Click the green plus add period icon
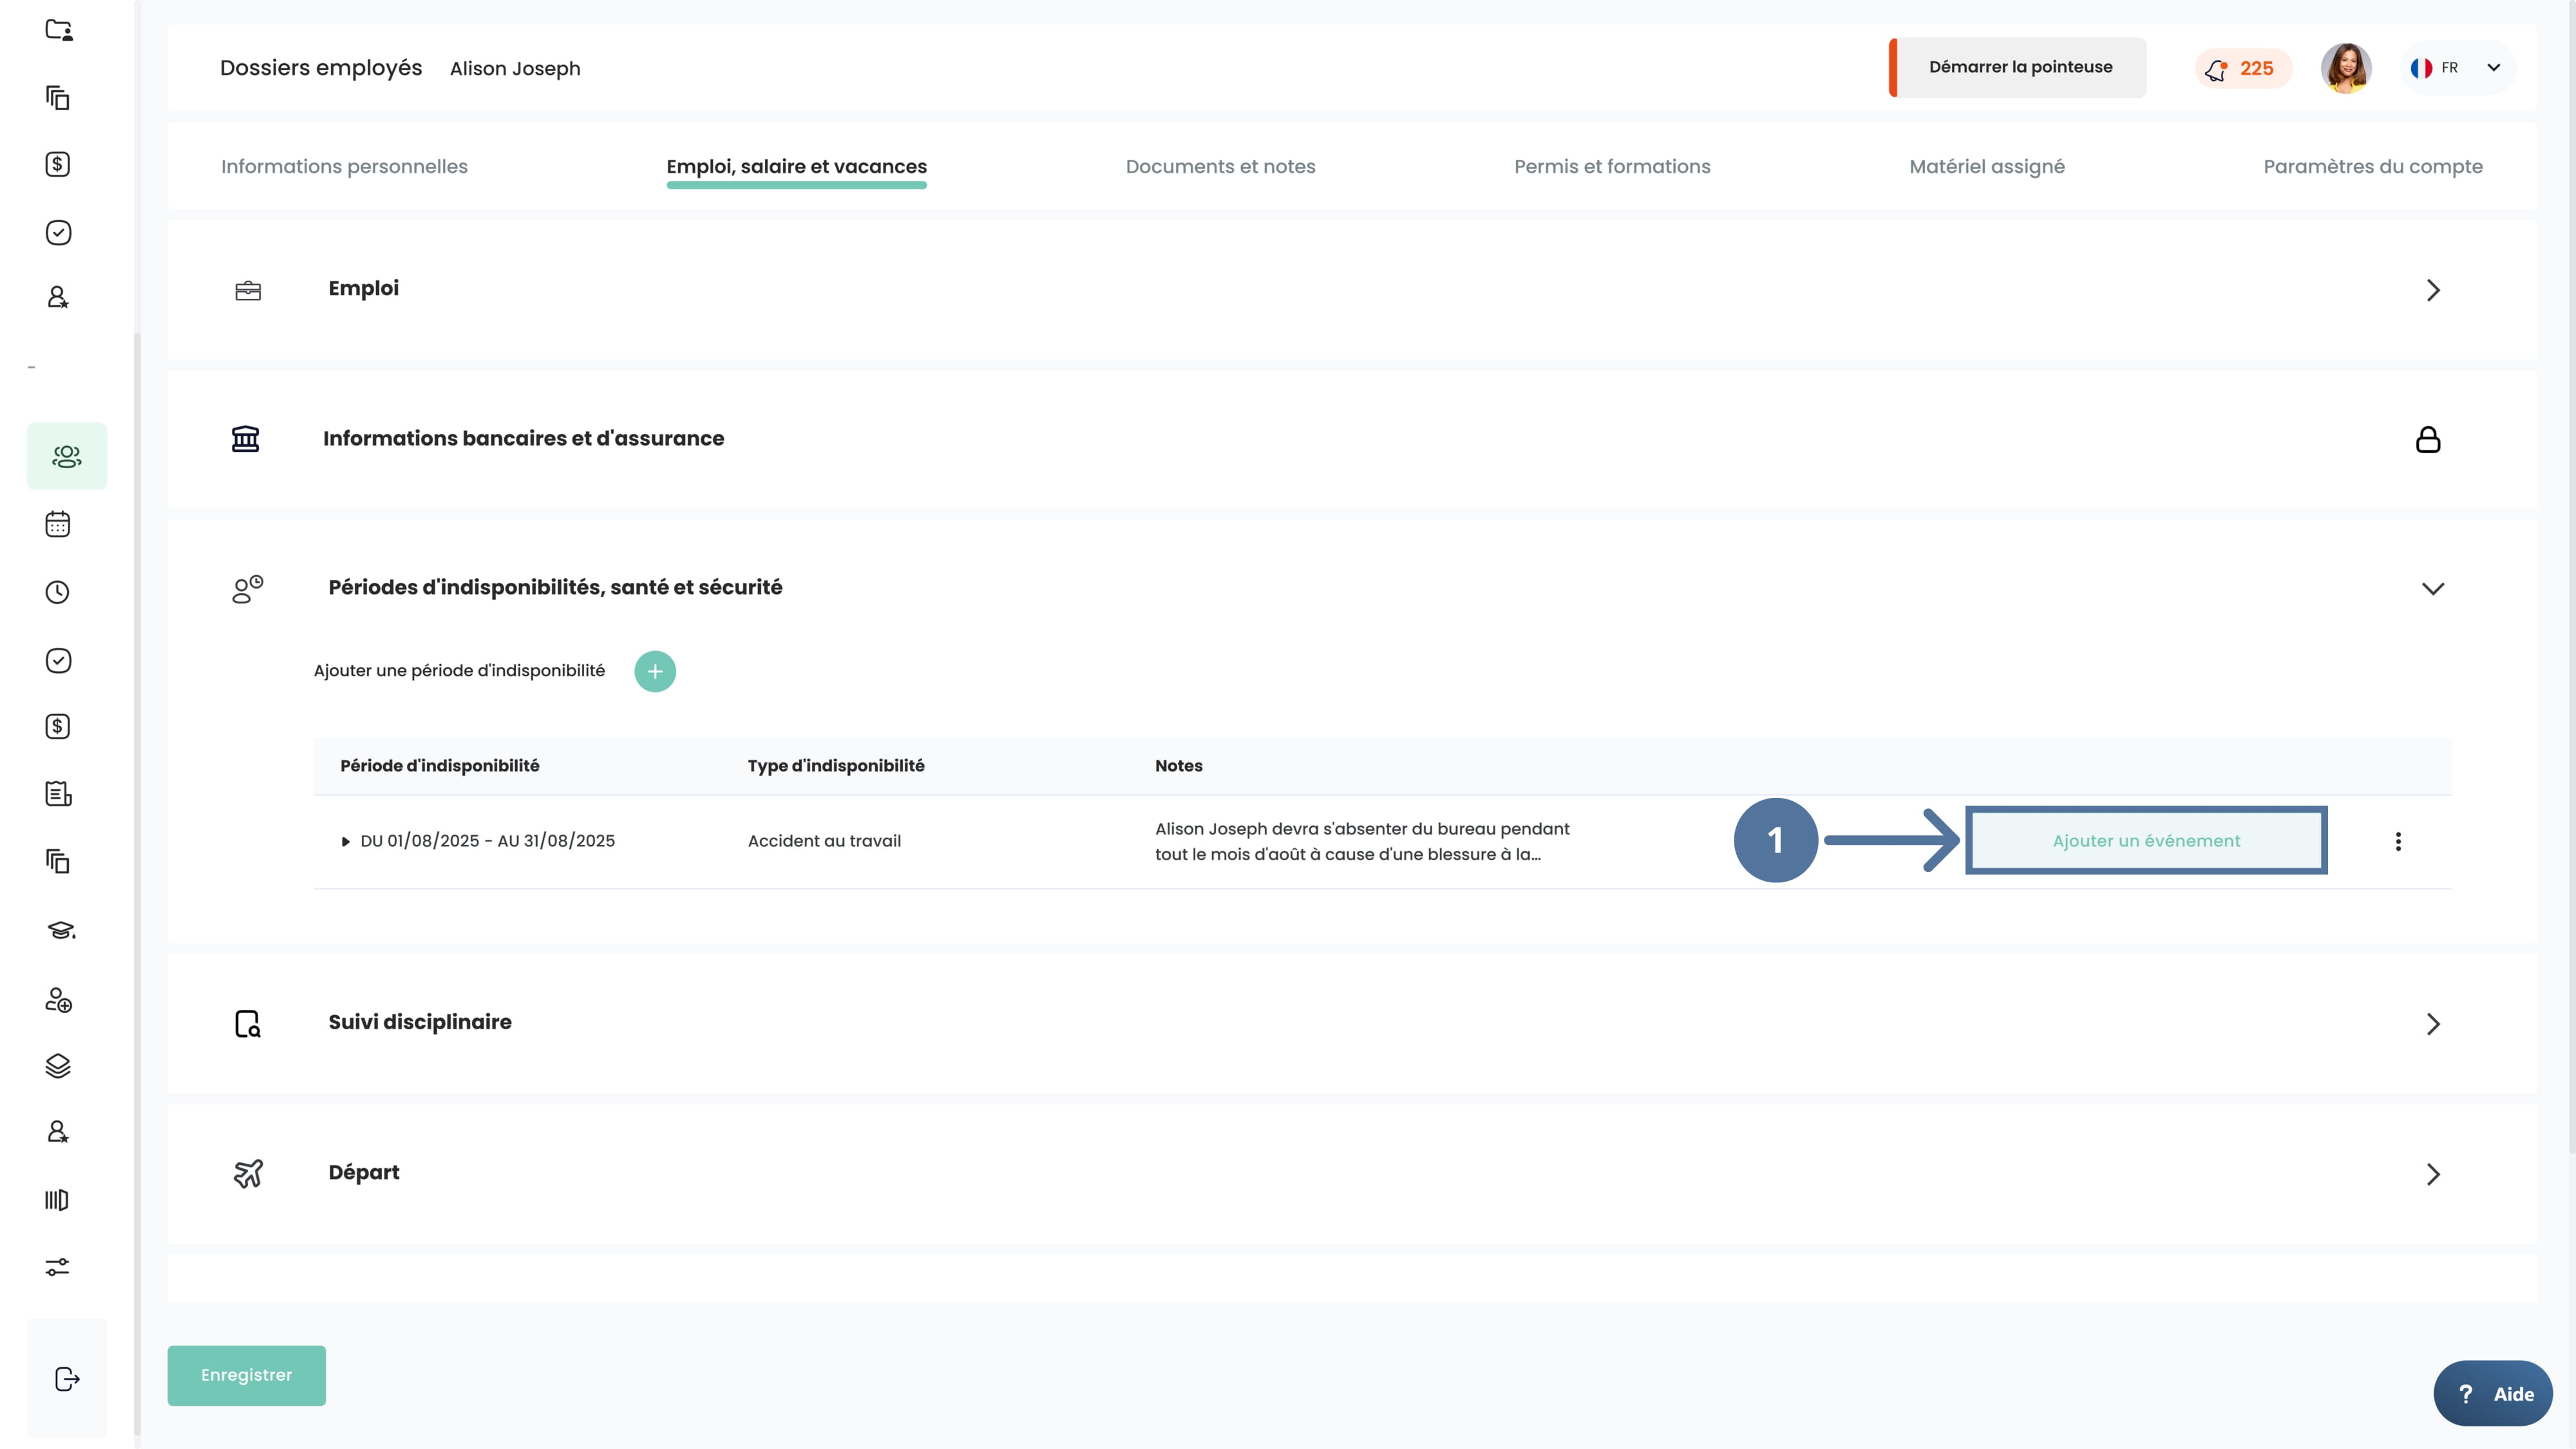 click(x=655, y=671)
